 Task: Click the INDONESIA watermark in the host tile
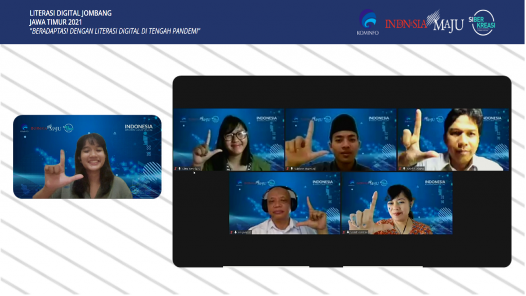click(x=138, y=127)
